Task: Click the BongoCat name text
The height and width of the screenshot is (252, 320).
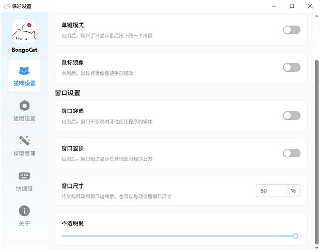Action: (x=24, y=50)
